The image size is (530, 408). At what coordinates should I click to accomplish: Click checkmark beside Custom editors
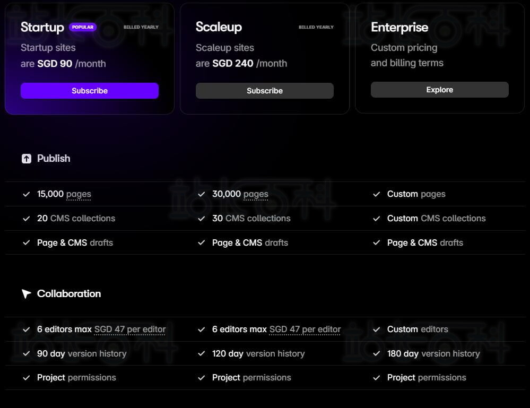tap(377, 329)
